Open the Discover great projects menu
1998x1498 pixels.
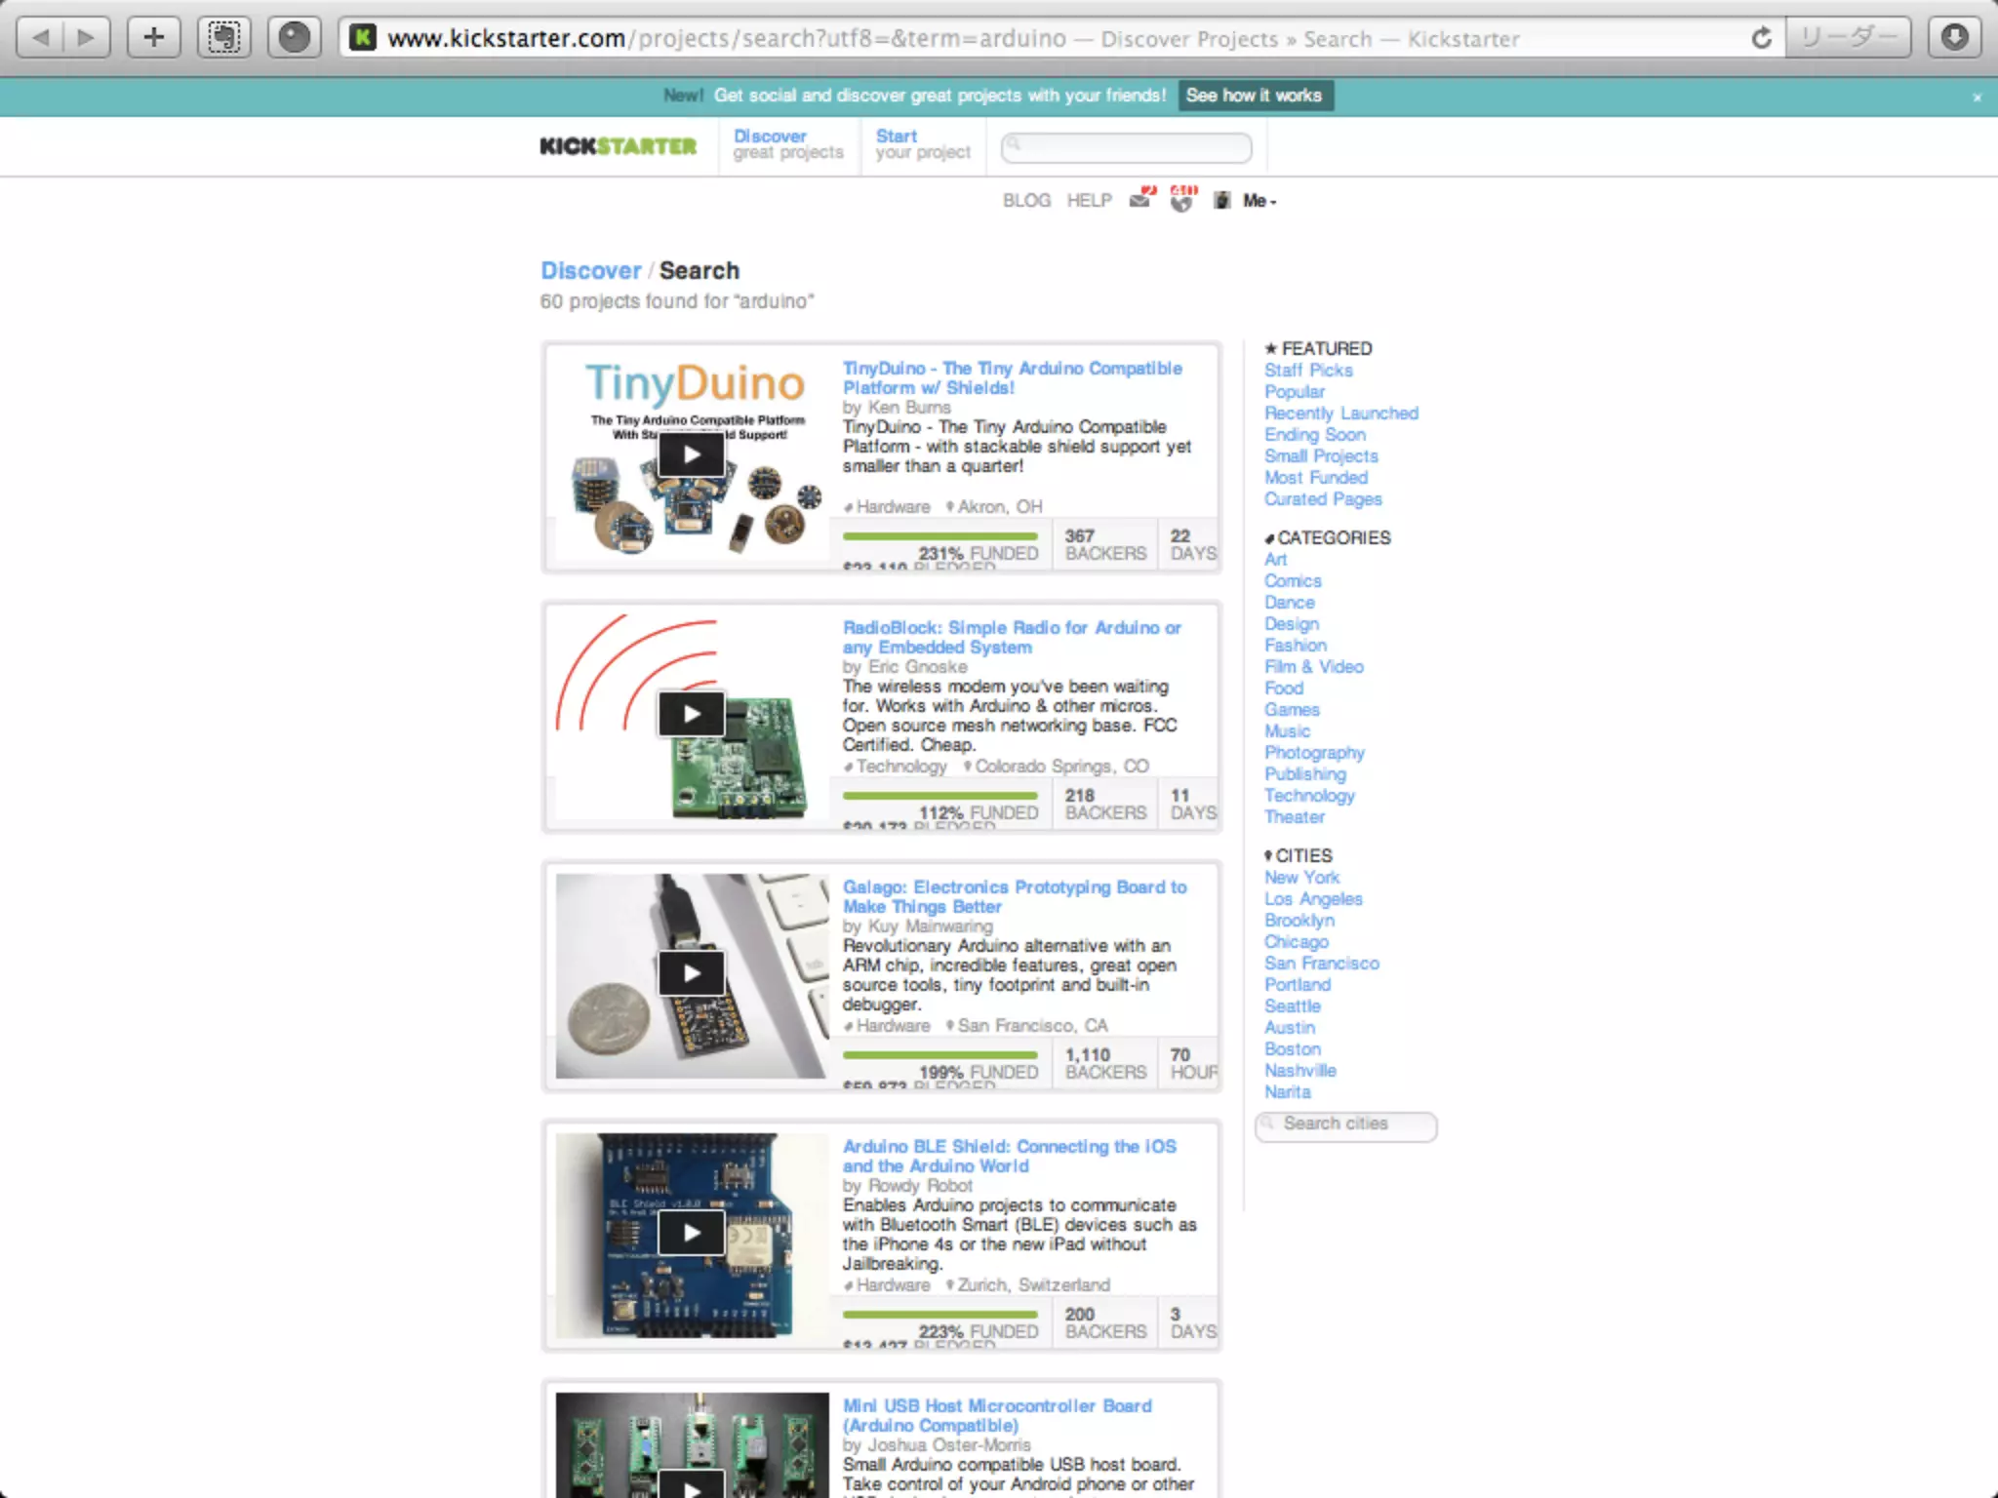click(787, 144)
